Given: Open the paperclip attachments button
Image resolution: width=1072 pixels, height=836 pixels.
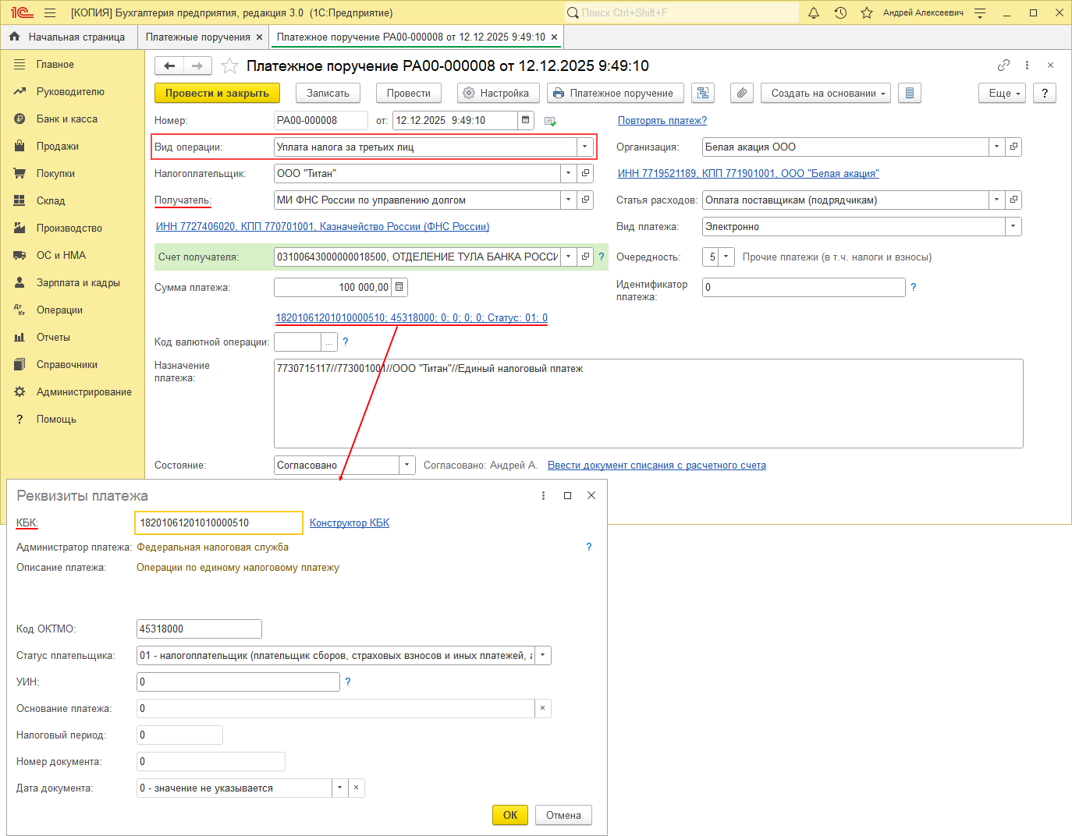Looking at the screenshot, I should coord(742,93).
